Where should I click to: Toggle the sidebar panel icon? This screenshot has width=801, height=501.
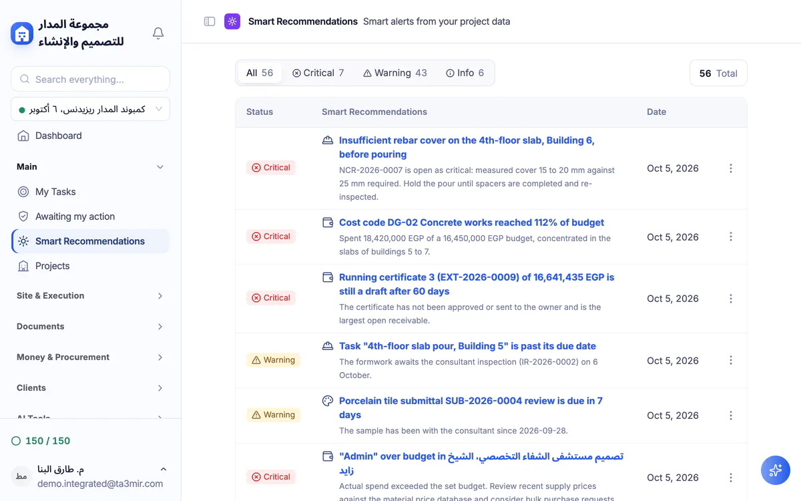point(210,21)
